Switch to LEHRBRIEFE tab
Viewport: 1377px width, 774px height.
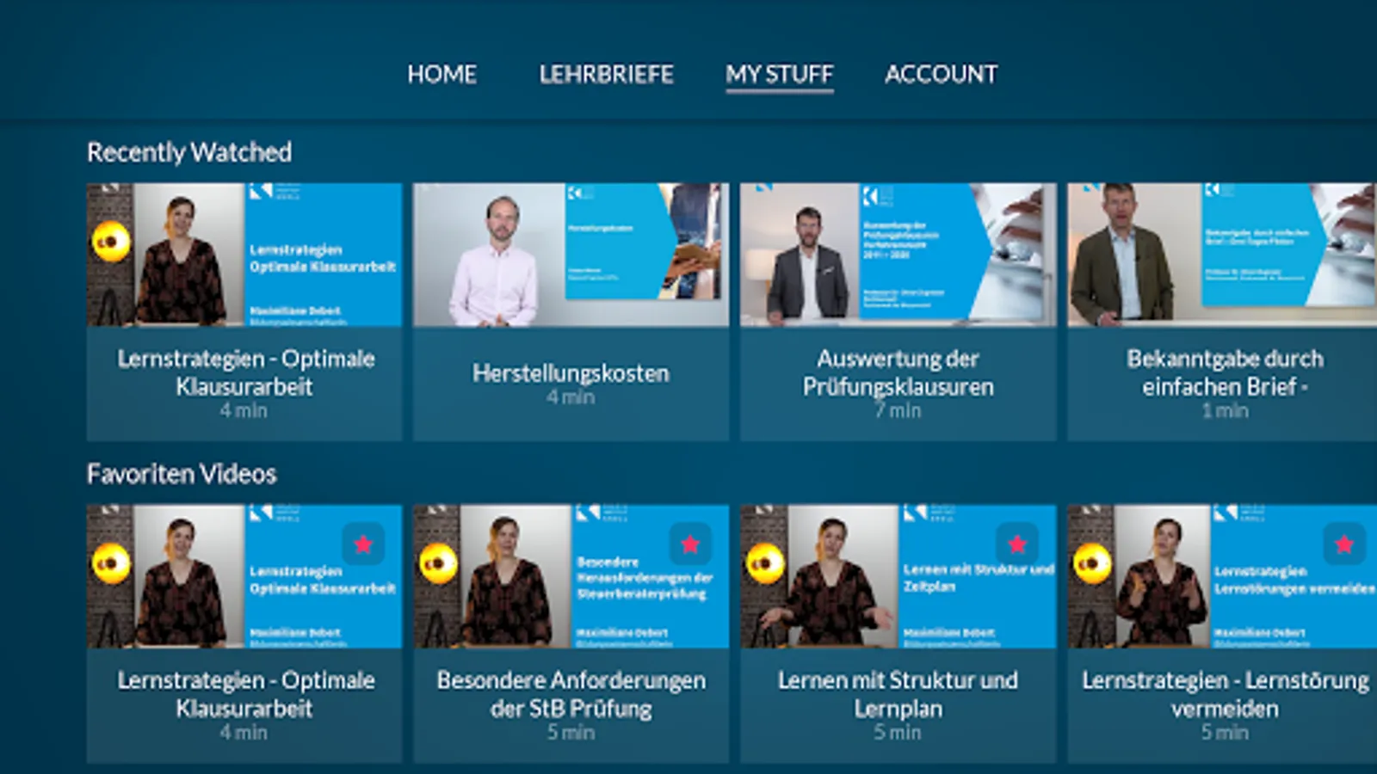(607, 74)
